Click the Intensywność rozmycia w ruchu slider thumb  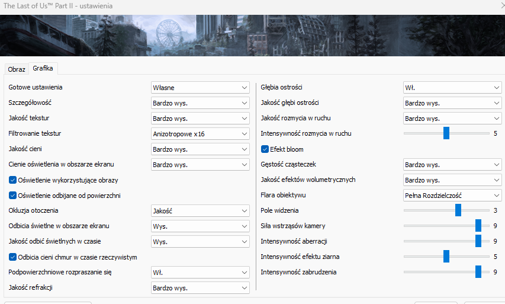(x=446, y=133)
